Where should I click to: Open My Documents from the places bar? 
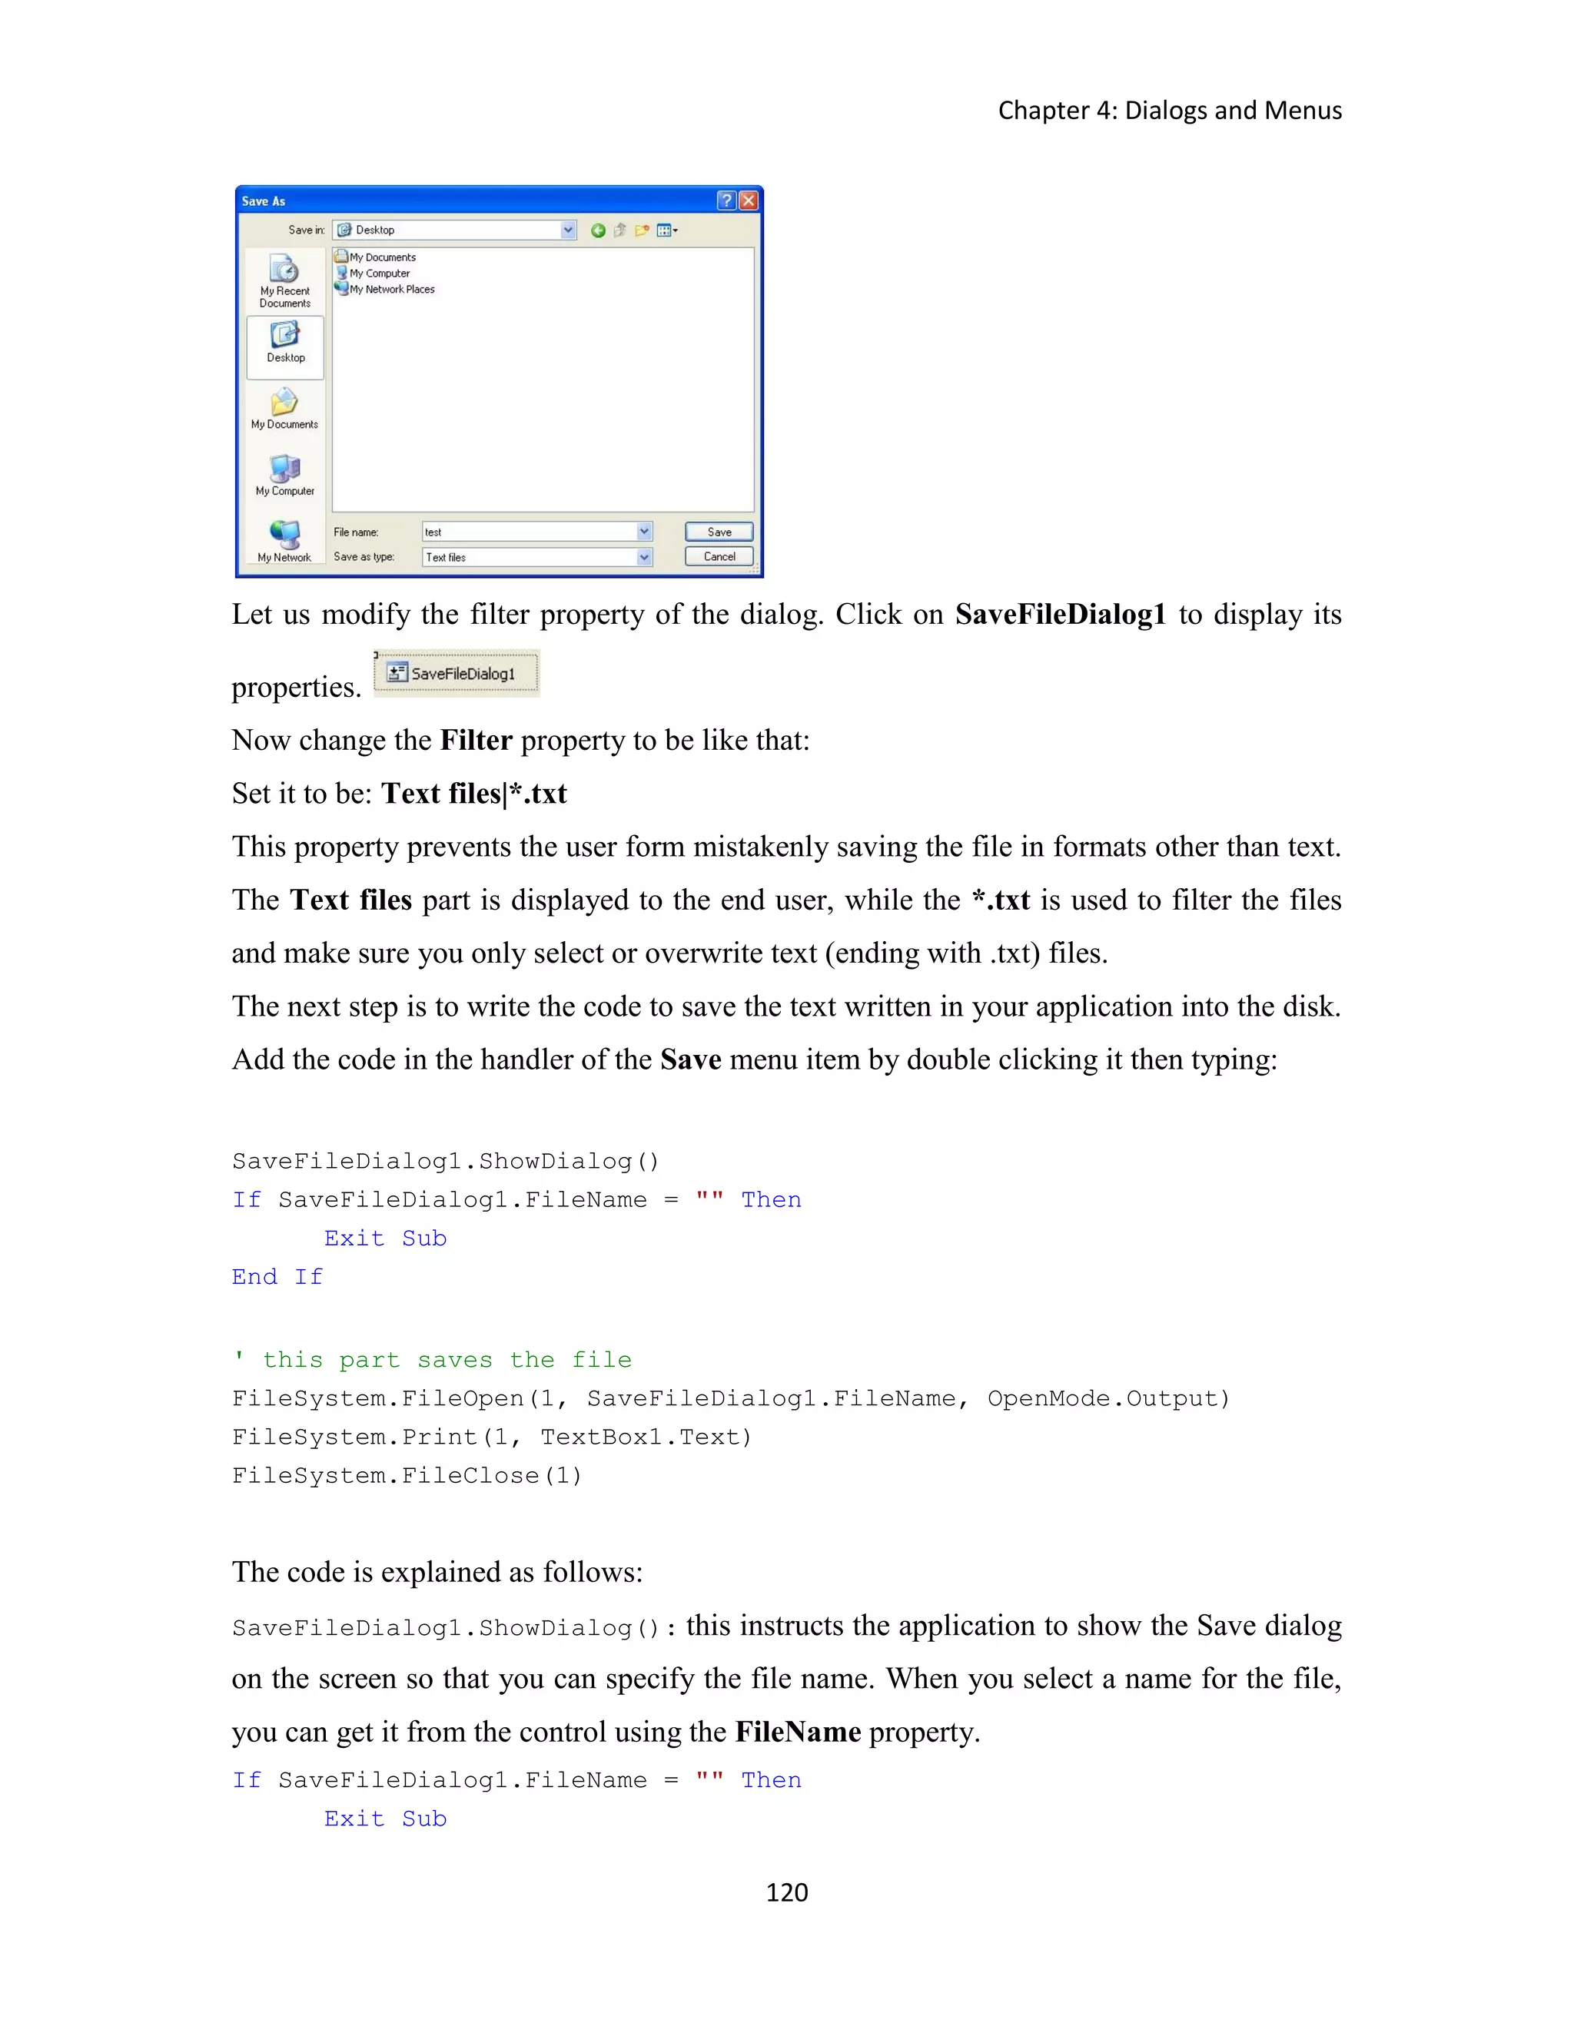click(284, 410)
